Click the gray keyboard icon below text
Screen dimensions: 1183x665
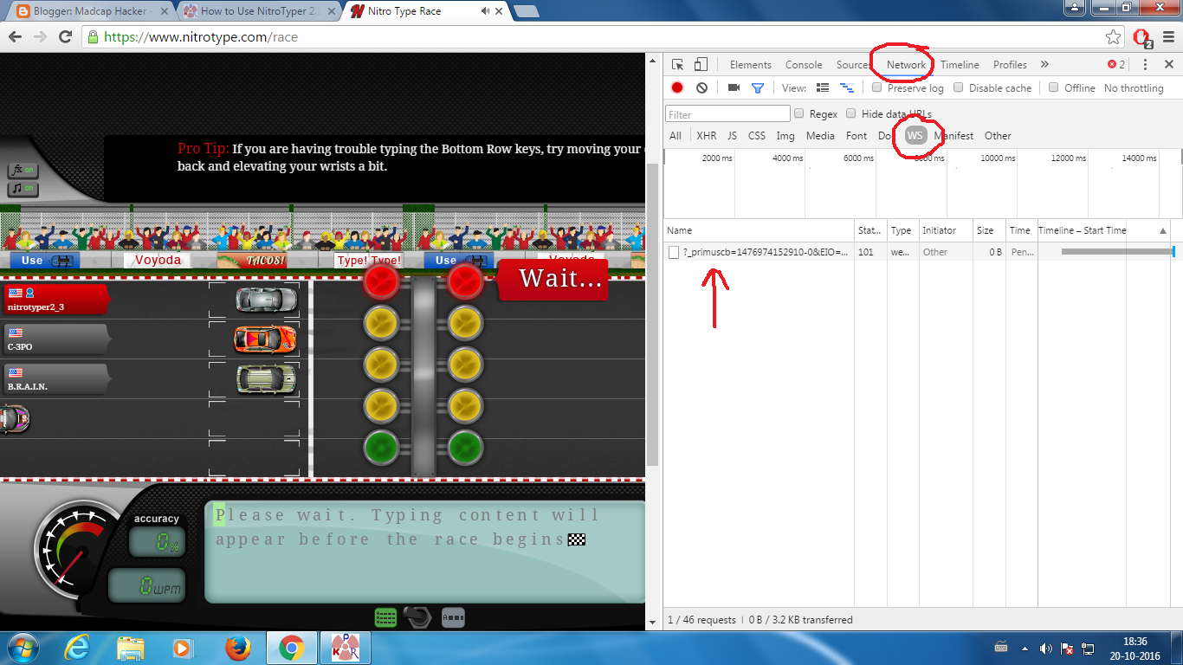click(454, 617)
